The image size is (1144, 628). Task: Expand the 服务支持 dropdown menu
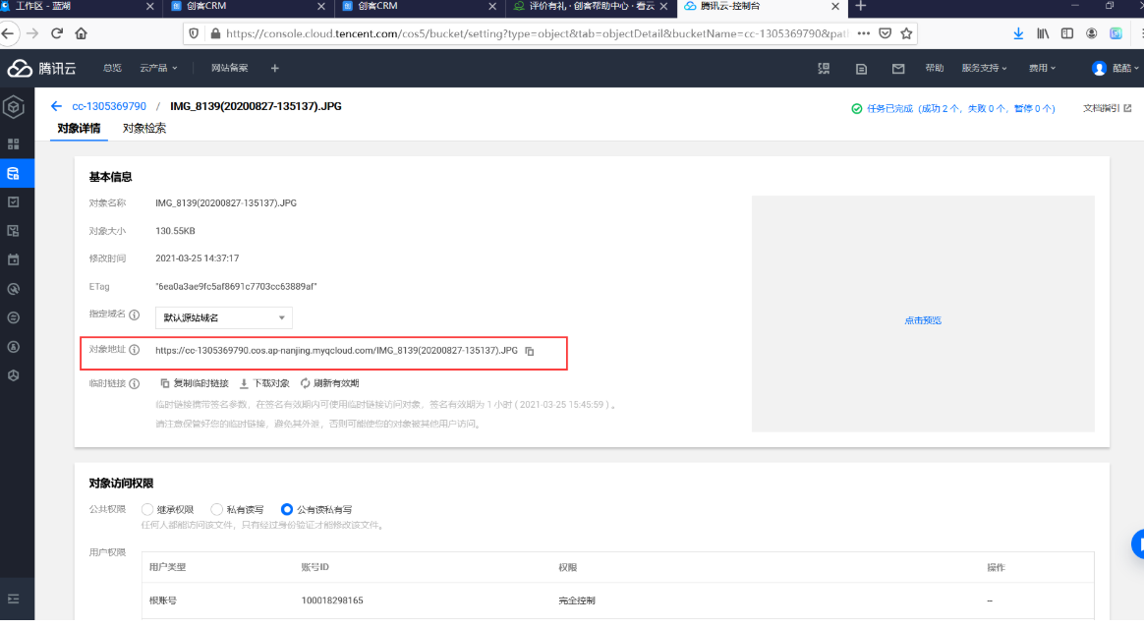coord(985,69)
